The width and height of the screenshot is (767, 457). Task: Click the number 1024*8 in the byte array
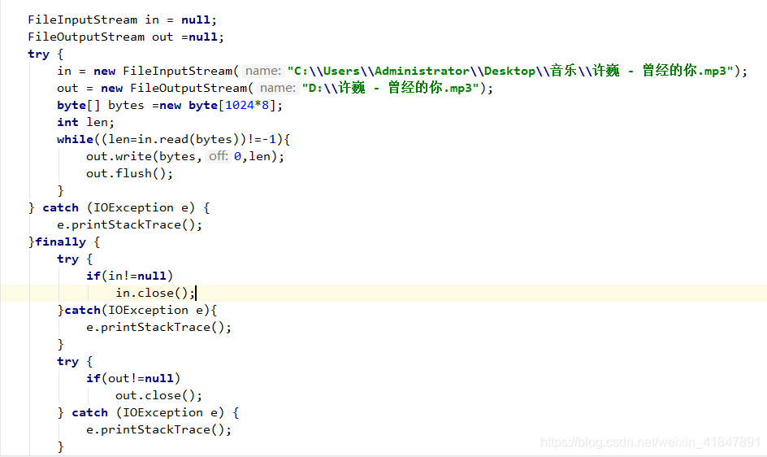(x=247, y=106)
